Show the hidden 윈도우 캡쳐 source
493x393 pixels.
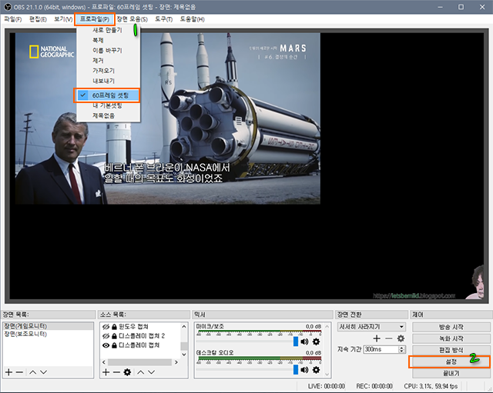point(106,327)
